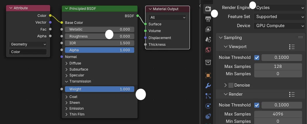
Task: Click Viewport Max Samples field 128
Action: [278, 67]
